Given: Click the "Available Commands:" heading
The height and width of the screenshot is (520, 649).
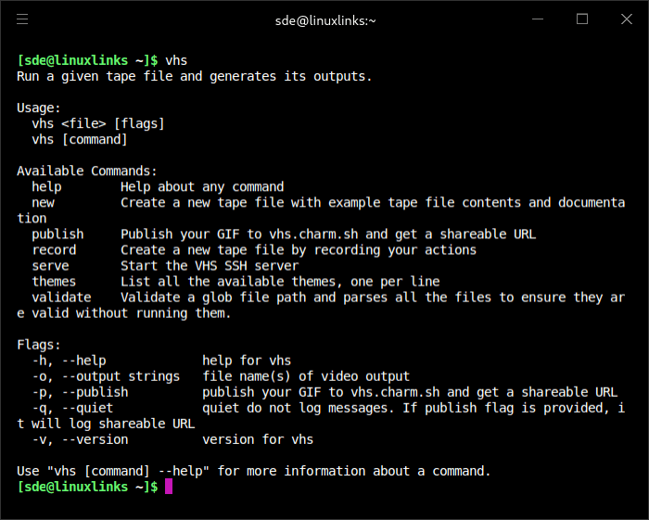Looking at the screenshot, I should click(x=87, y=171).
